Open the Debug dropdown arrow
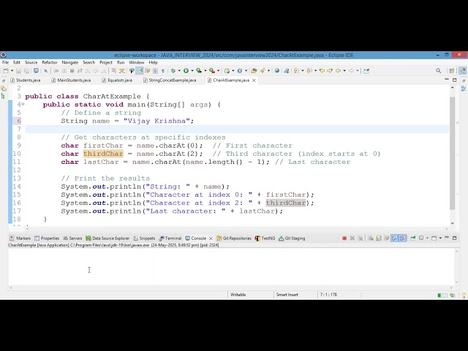This screenshot has height=351, width=468. tap(179, 71)
